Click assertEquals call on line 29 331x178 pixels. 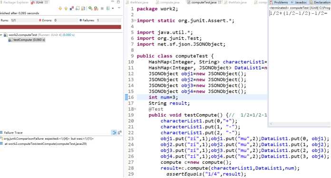pyautogui.click(x=206, y=174)
